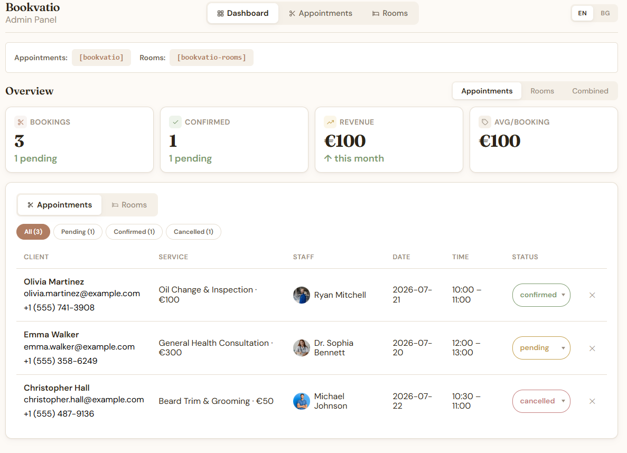Click the up arrow beside 'this month'
This screenshot has height=453, width=627.
pos(328,158)
